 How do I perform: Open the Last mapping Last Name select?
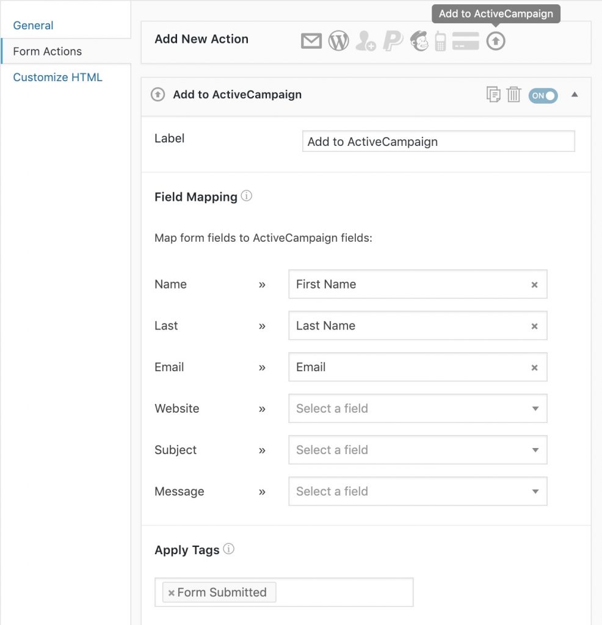point(418,326)
